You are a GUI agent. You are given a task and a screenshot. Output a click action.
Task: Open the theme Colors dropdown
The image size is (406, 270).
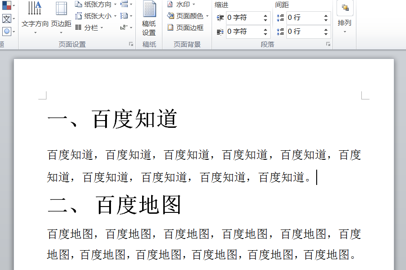click(x=8, y=5)
